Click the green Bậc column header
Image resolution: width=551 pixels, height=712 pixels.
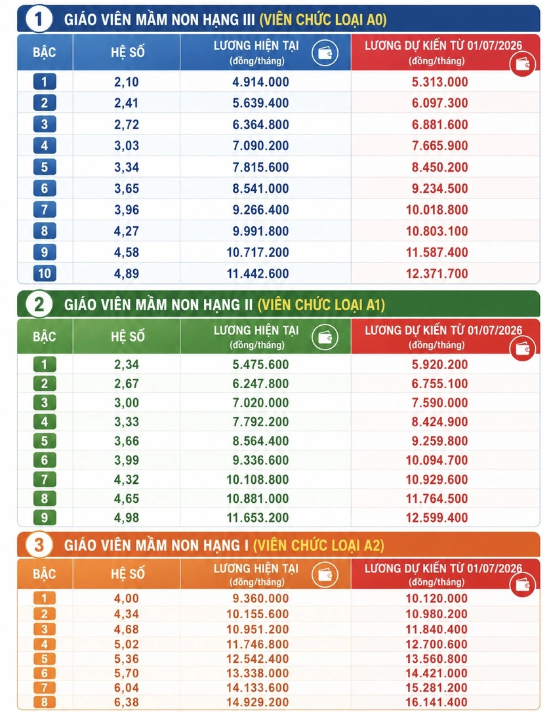(45, 337)
